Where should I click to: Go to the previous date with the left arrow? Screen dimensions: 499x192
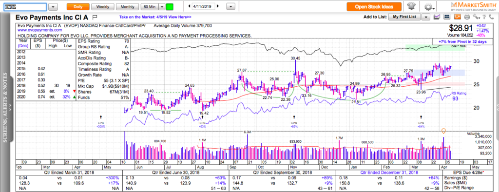tap(190, 6)
